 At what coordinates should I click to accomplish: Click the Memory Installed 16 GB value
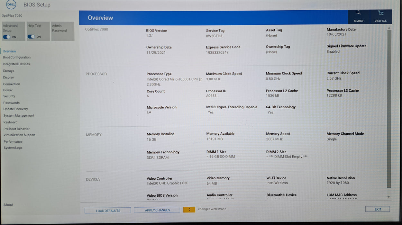151,139
